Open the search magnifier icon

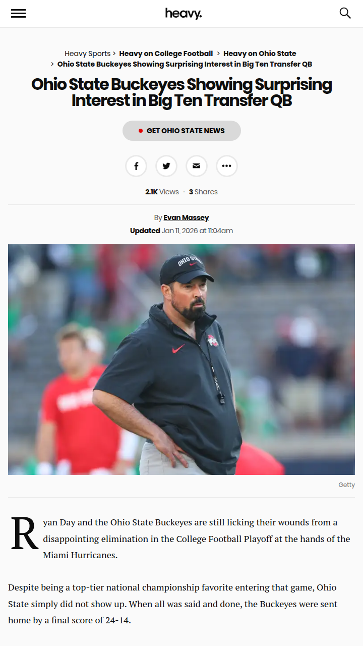[345, 13]
